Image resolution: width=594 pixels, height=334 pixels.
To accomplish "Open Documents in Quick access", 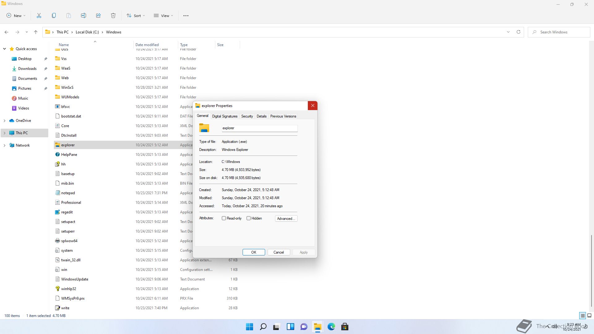I will pyautogui.click(x=28, y=79).
